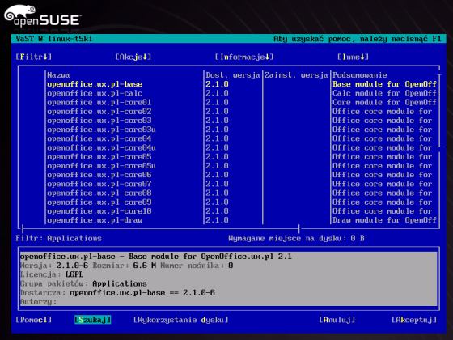The height and width of the screenshot is (340, 453).
Task: Click the 'Filtr: Applications' status text
Action: 58,238
